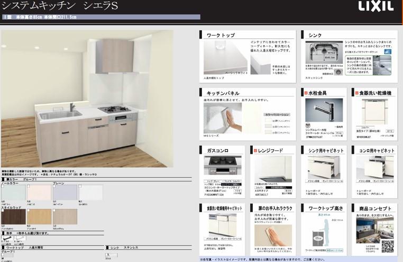This screenshot has width=403, height=262.
Task: Click the blue badge icon in シンク card
Action: coord(387,52)
